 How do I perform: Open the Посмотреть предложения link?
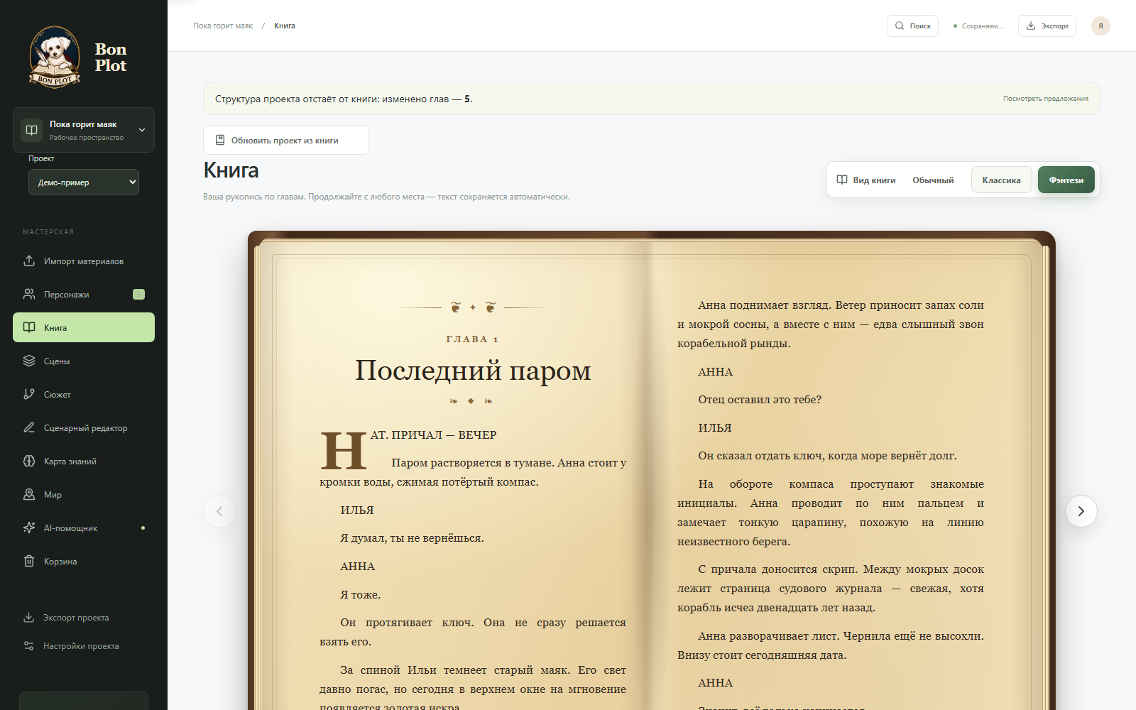(1045, 99)
